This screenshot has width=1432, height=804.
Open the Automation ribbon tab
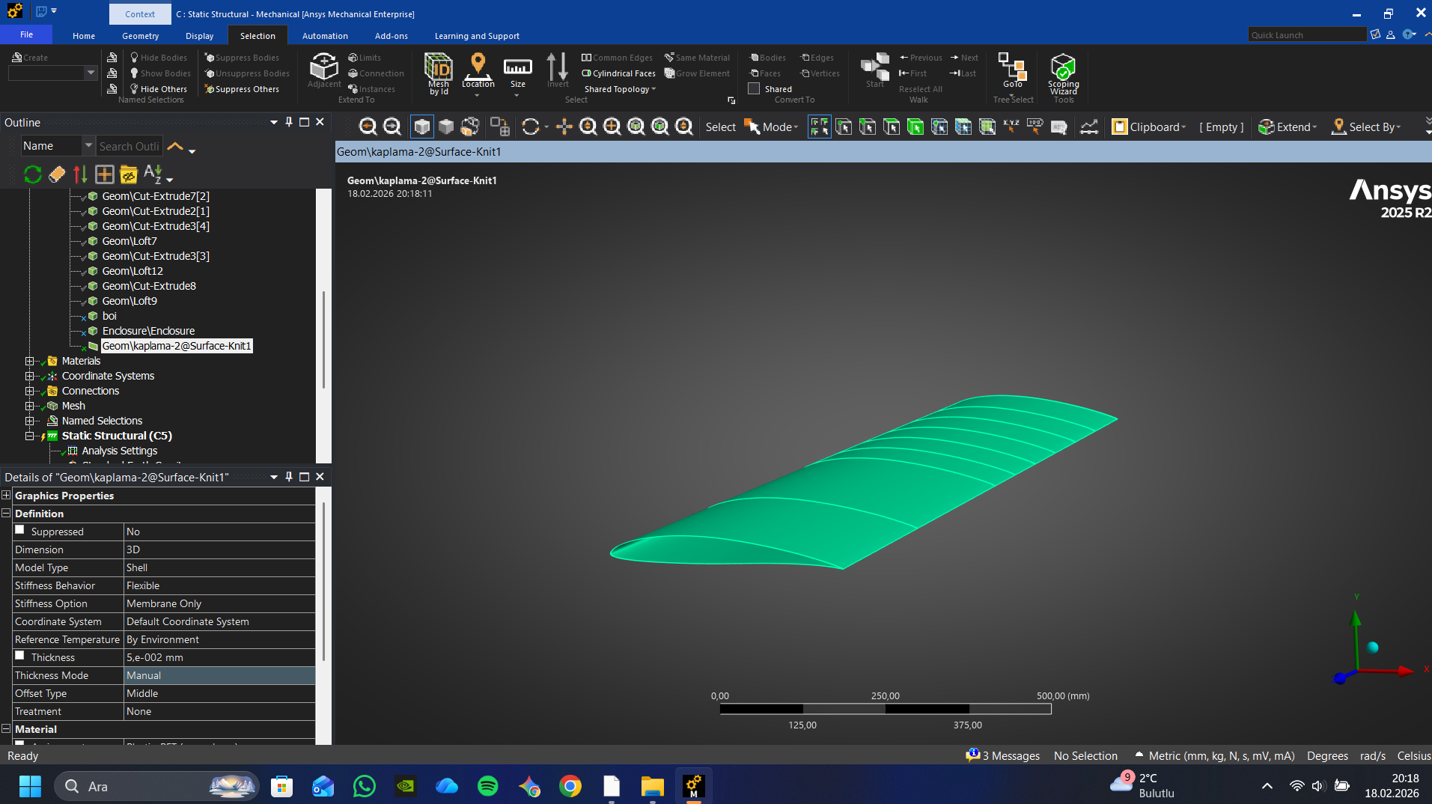(x=325, y=36)
